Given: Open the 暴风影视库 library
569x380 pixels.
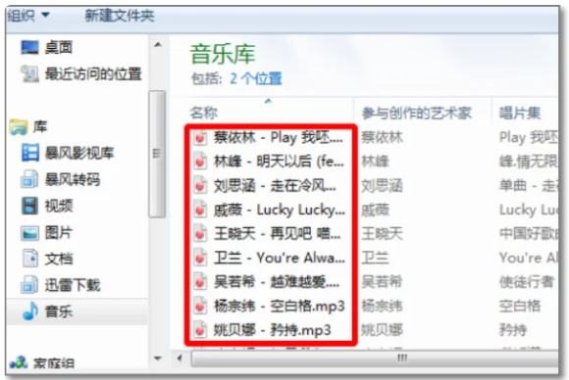Looking at the screenshot, I should pyautogui.click(x=79, y=153).
